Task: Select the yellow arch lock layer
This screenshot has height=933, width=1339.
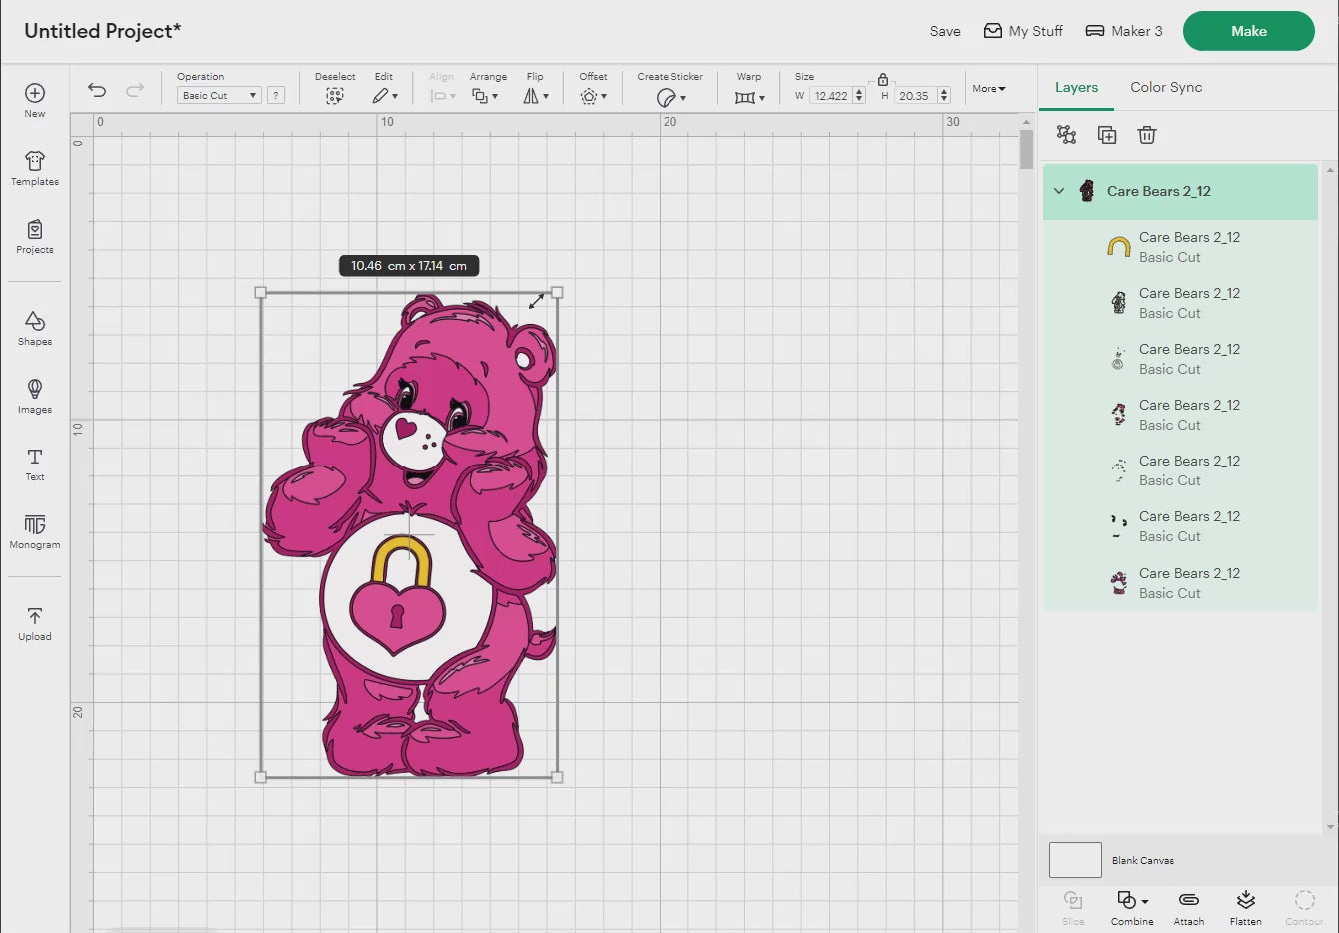Action: tap(1180, 247)
